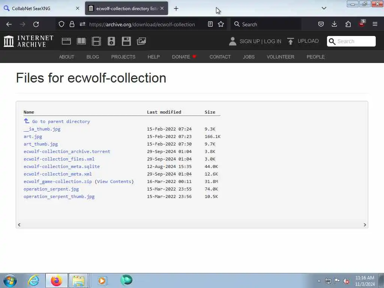Click the site security padlock icon
Viewport: 384px width, 288px height.
pyautogui.click(x=72, y=24)
